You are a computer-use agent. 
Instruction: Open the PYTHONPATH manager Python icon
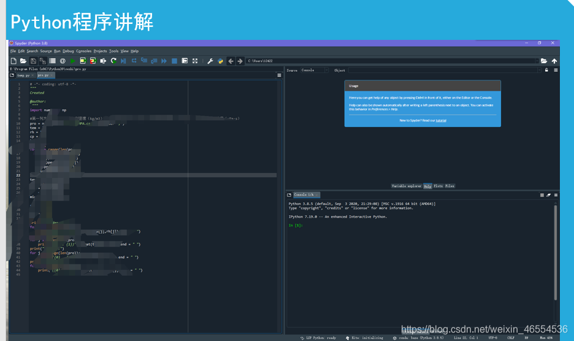point(220,61)
